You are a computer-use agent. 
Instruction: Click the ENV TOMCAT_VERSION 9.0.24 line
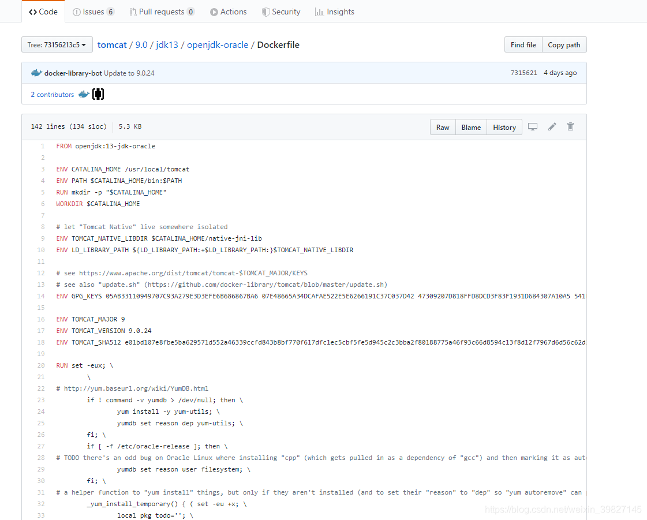103,331
